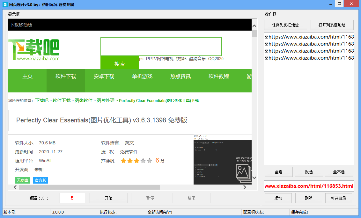Click the 开始 button
The width and height of the screenshot is (361, 218).
108,198
